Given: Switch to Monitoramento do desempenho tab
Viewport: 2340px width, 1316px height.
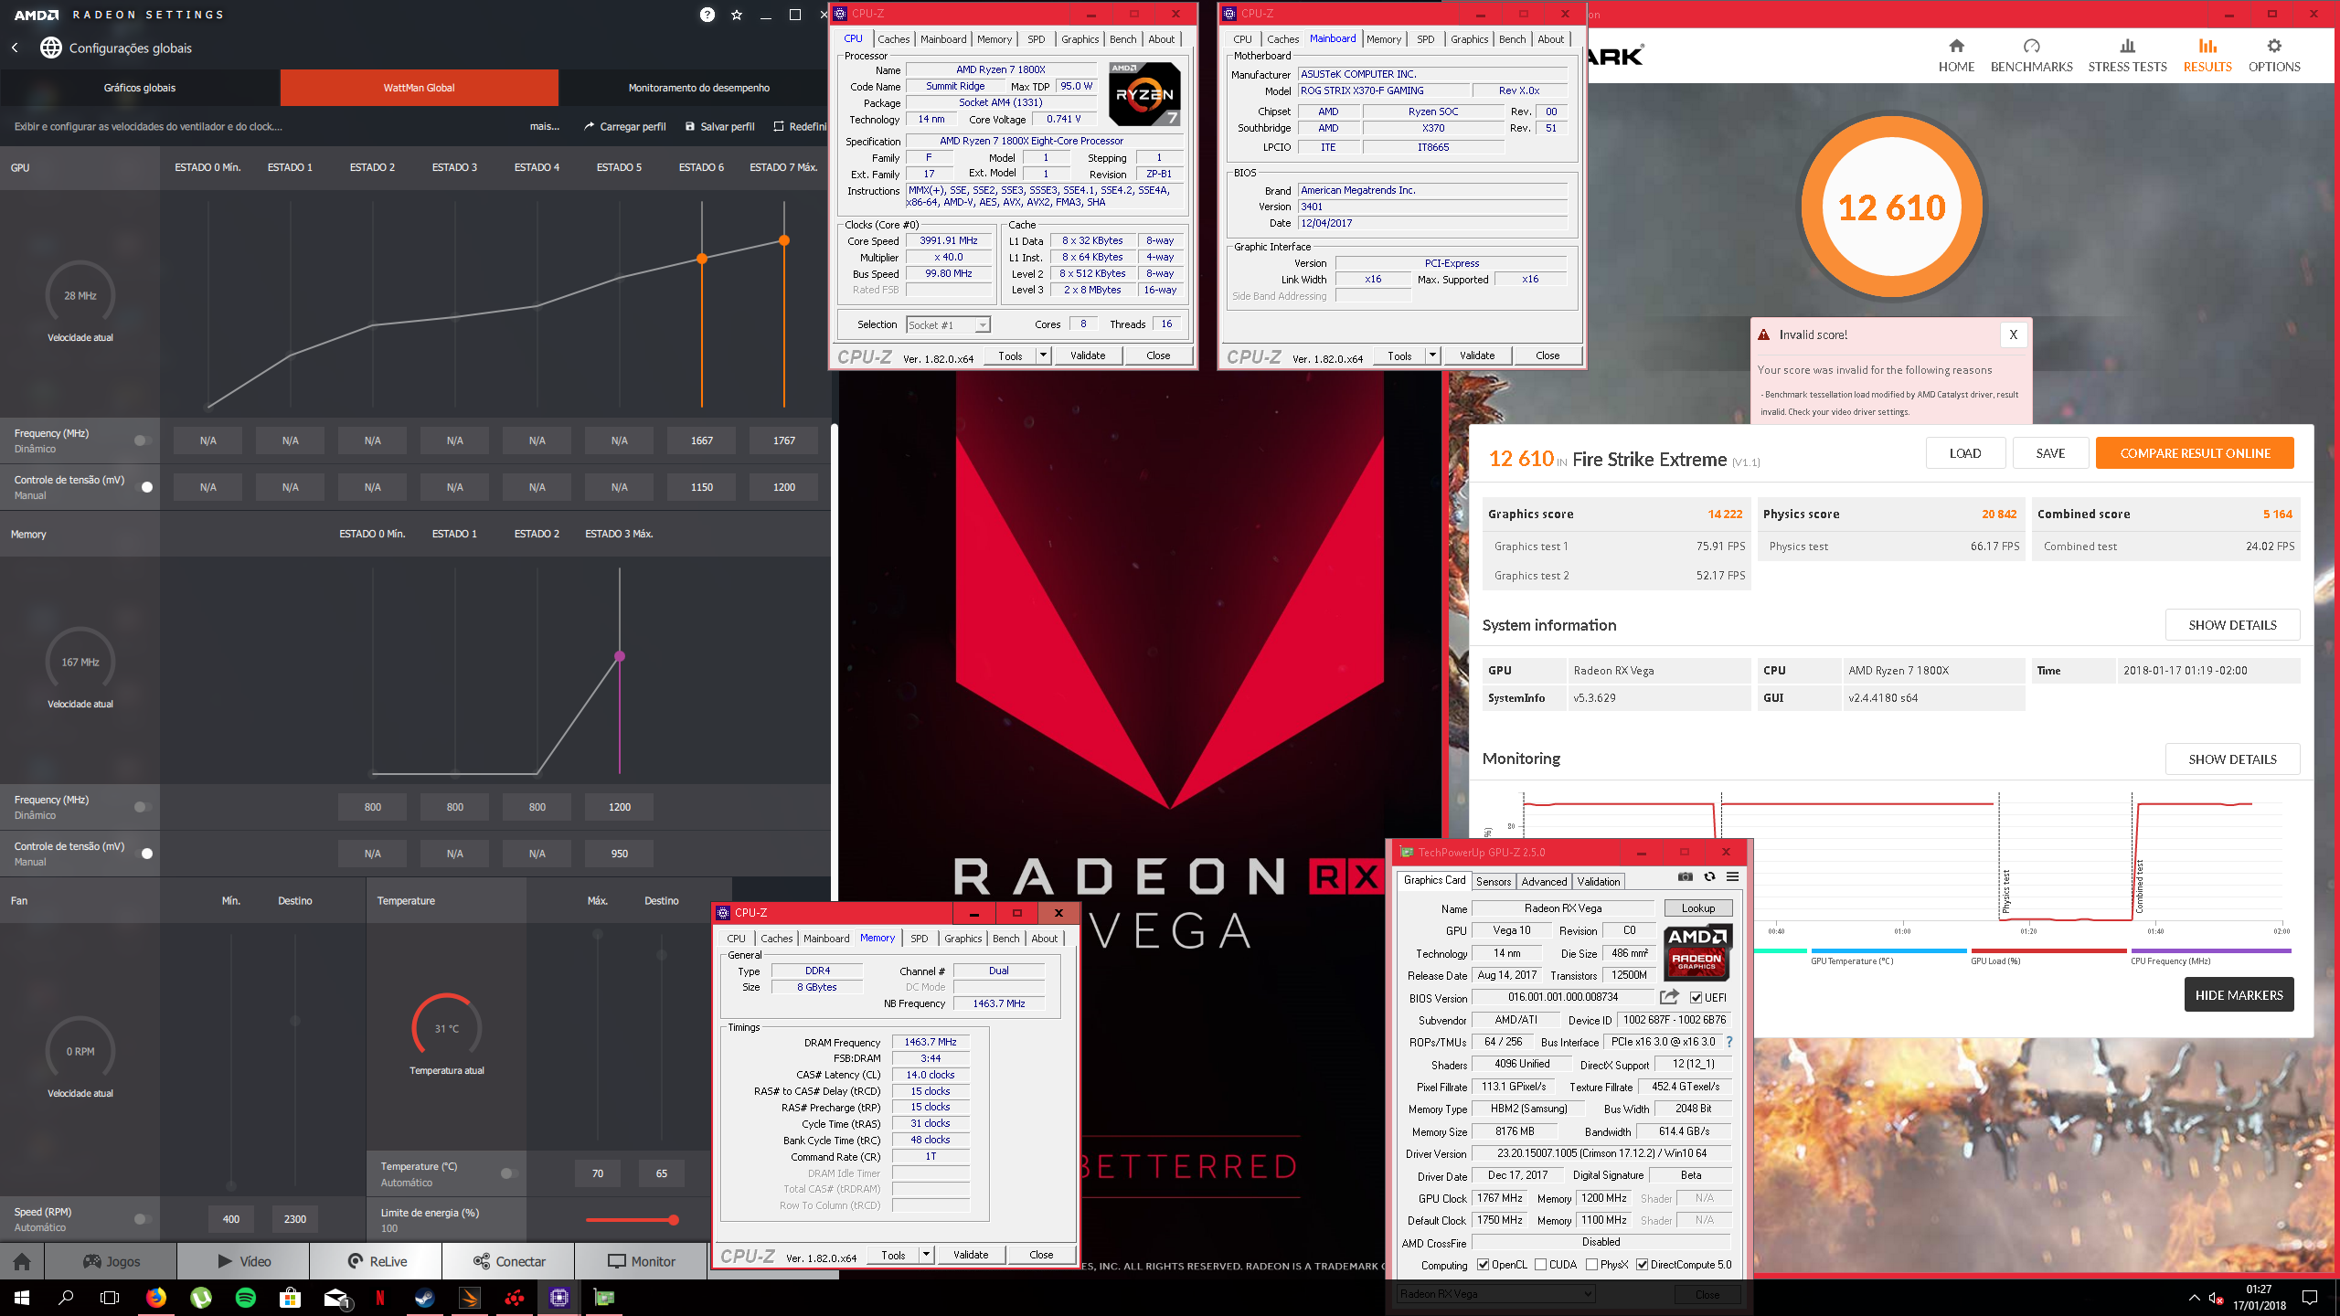Looking at the screenshot, I should click(698, 88).
